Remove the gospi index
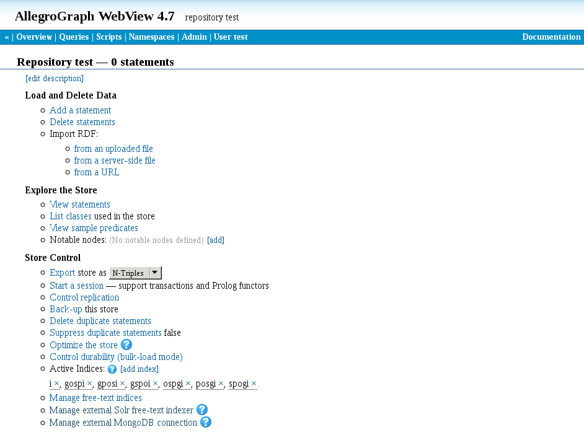The width and height of the screenshot is (584, 448). tap(89, 384)
